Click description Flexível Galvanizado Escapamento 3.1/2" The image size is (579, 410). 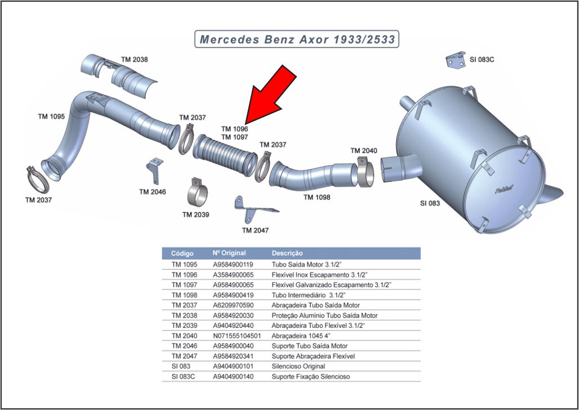tap(332, 285)
